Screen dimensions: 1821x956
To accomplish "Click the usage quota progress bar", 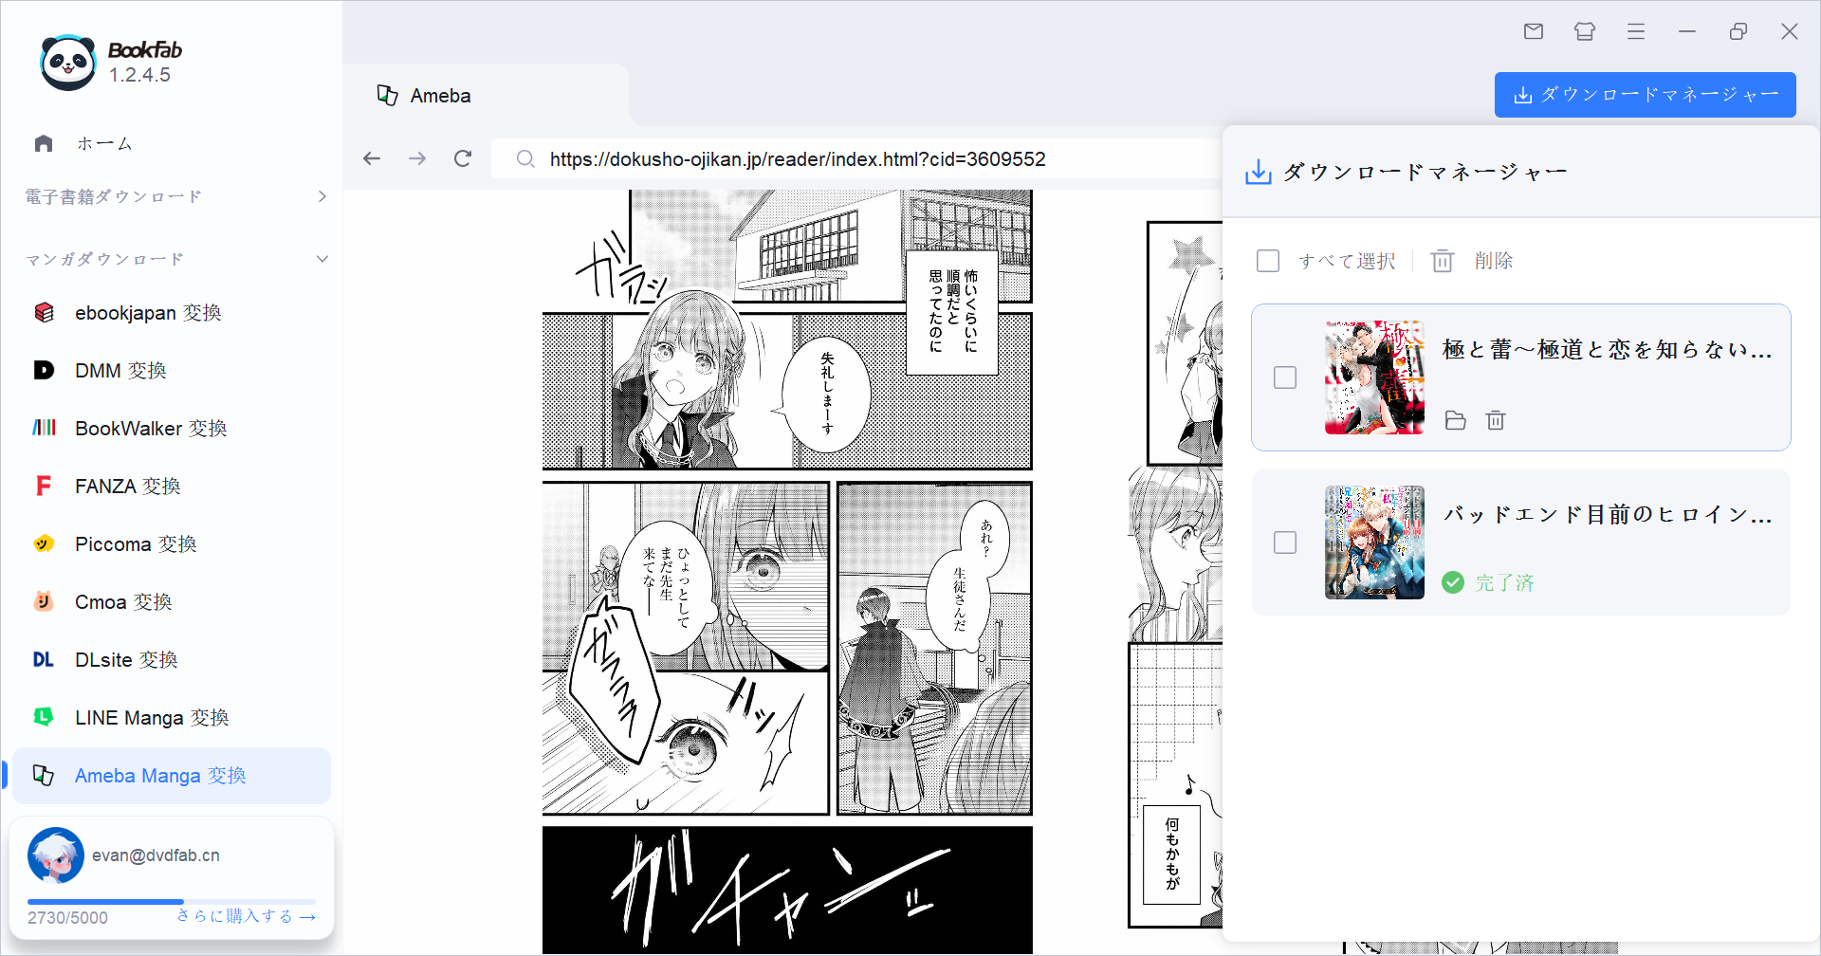I will [172, 901].
